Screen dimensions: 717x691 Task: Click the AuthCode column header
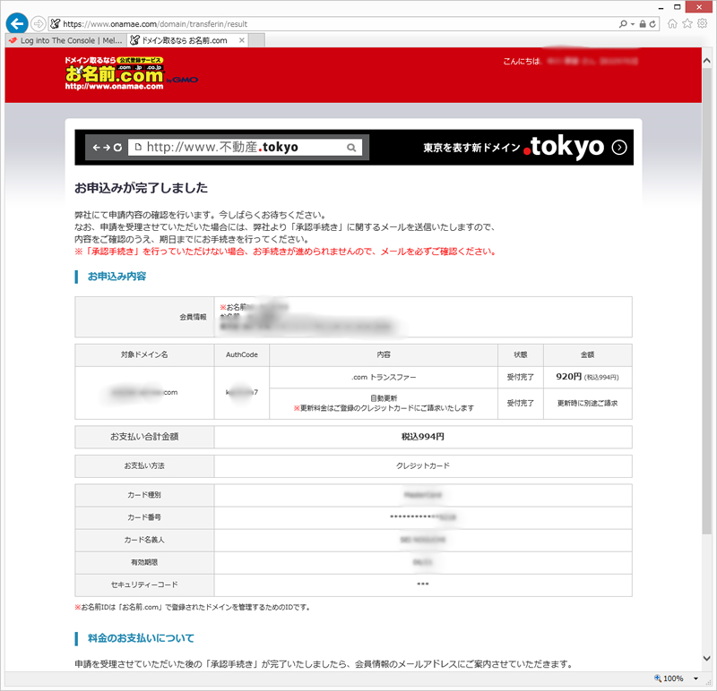[242, 354]
